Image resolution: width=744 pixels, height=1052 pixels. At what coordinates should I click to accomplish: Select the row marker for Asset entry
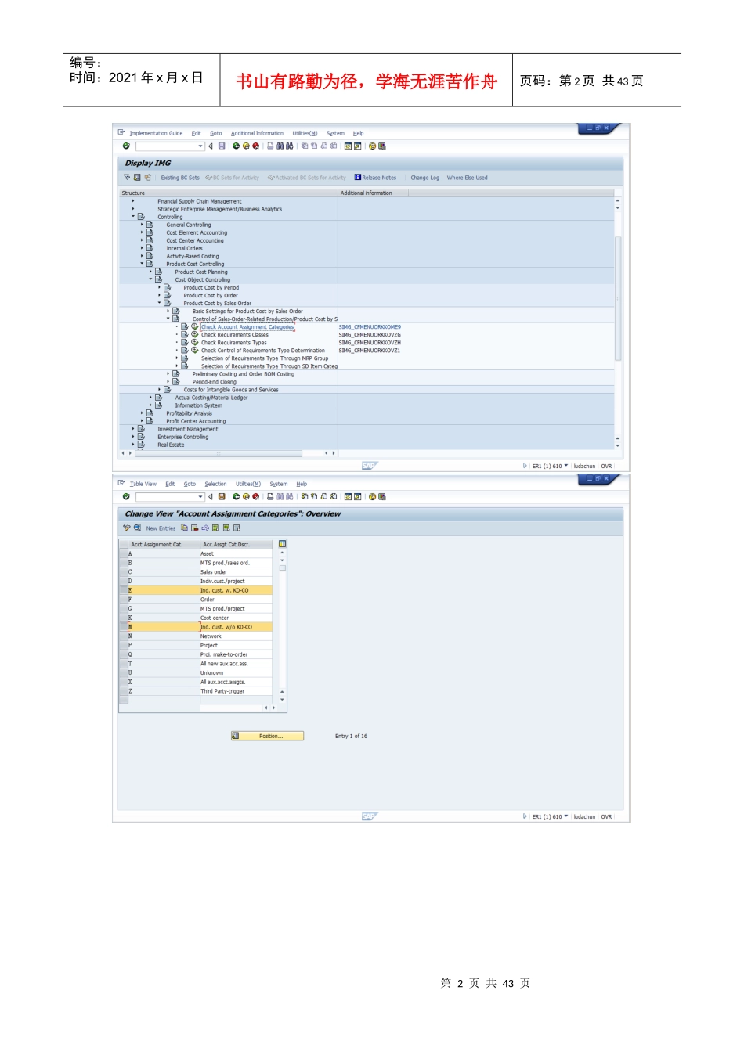tap(123, 553)
